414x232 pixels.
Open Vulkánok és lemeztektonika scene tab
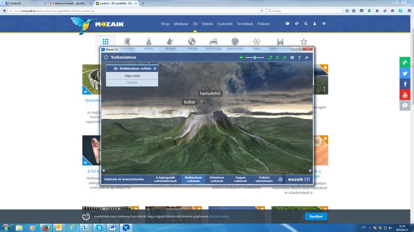click(124, 179)
